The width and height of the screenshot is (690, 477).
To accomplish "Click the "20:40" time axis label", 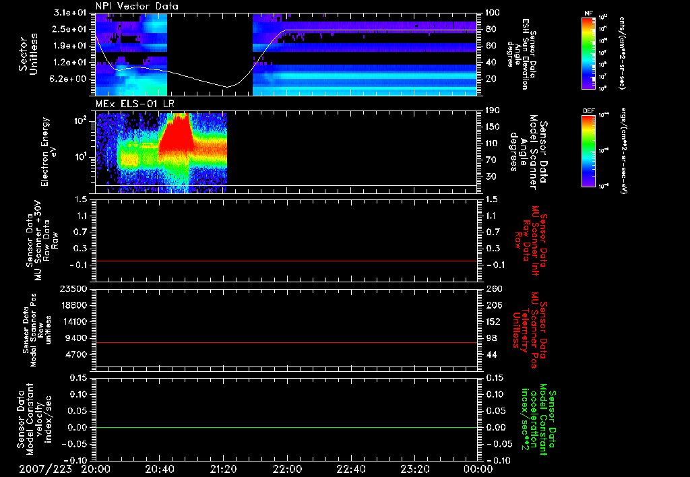I will click(159, 469).
